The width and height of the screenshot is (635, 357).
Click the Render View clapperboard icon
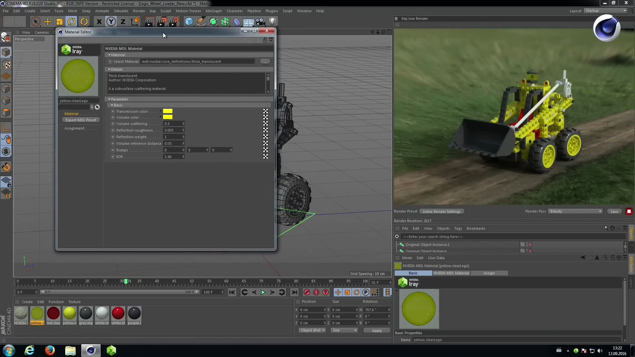[149, 22]
